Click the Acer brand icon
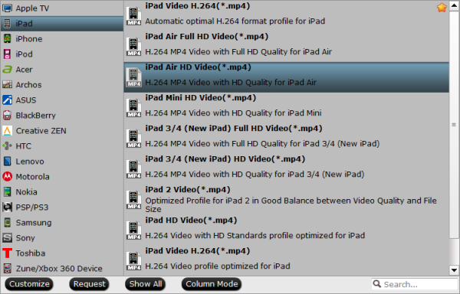Screen dimensions: 460x294 click(x=8, y=70)
